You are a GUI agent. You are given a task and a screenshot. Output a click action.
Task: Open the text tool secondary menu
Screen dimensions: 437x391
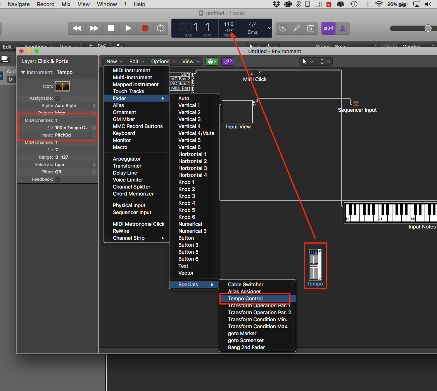pos(325,62)
